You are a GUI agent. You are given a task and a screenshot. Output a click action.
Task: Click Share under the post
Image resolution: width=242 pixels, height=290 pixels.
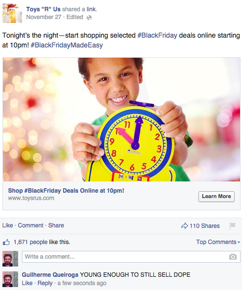pyautogui.click(x=56, y=225)
